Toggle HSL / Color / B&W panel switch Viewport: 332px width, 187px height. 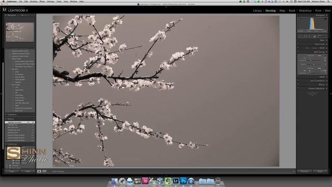tap(298, 48)
